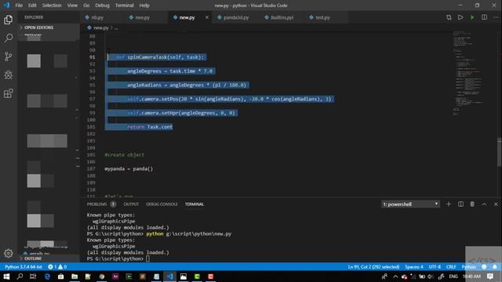Image resolution: width=502 pixels, height=282 pixels.
Task: Click the breadcrumb ellipsis after new.py
Action: (116, 28)
